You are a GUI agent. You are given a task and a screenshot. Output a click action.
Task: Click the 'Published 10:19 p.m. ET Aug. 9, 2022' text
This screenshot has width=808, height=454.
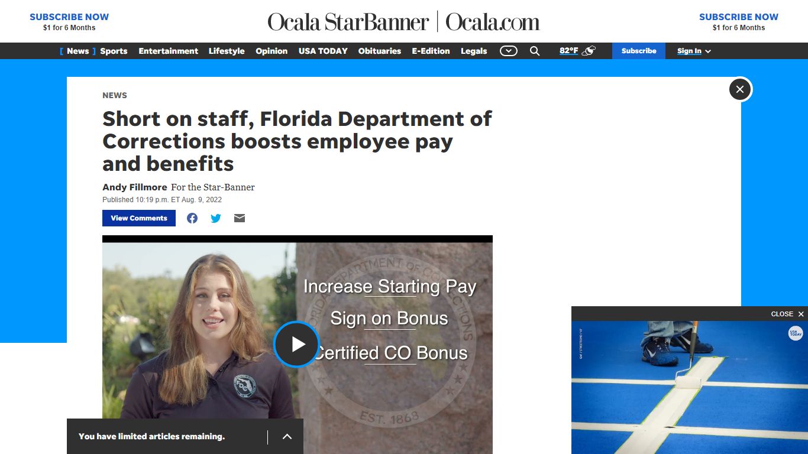162,200
